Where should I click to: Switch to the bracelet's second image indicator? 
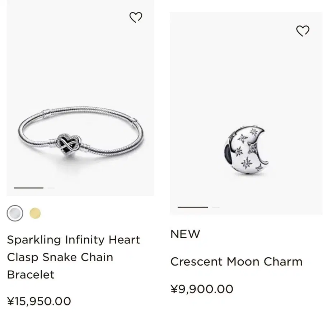51,188
